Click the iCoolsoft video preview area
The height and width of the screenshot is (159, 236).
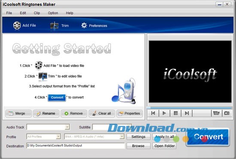click(x=190, y=72)
